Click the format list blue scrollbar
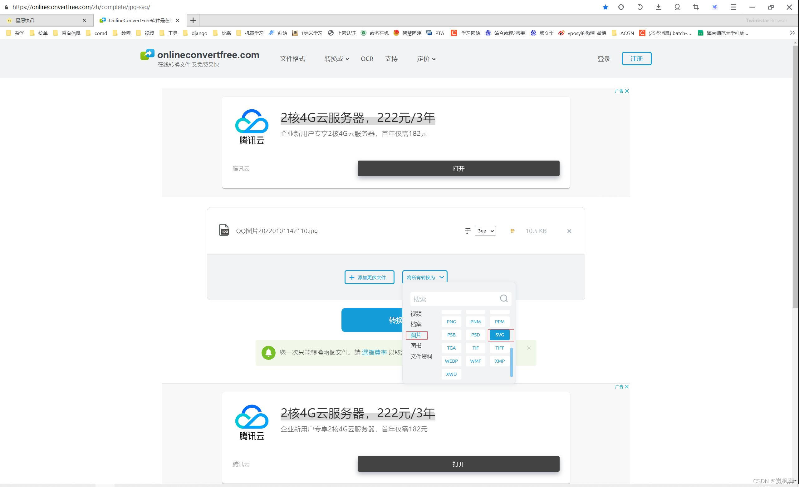The height and width of the screenshot is (487, 799). coord(511,362)
